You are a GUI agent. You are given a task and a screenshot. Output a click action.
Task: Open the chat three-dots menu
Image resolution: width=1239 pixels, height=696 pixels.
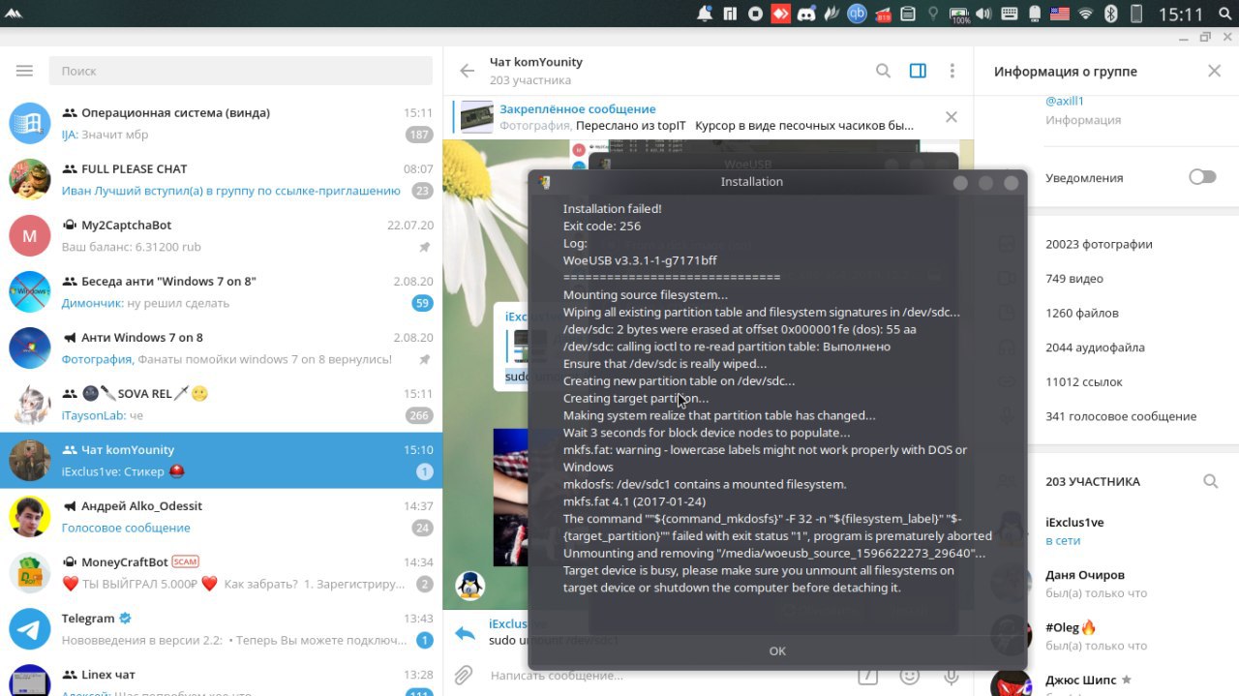pyautogui.click(x=952, y=71)
